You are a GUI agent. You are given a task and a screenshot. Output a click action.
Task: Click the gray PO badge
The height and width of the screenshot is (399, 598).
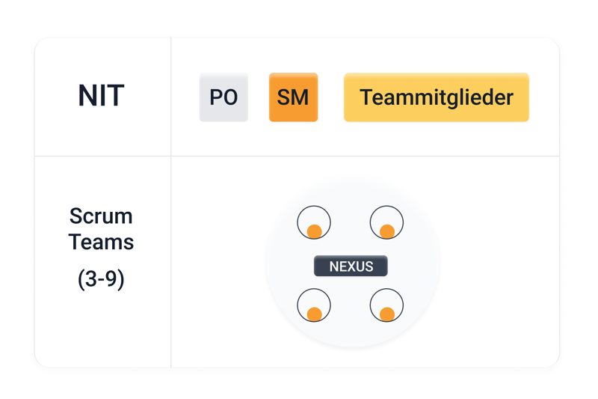pos(224,97)
